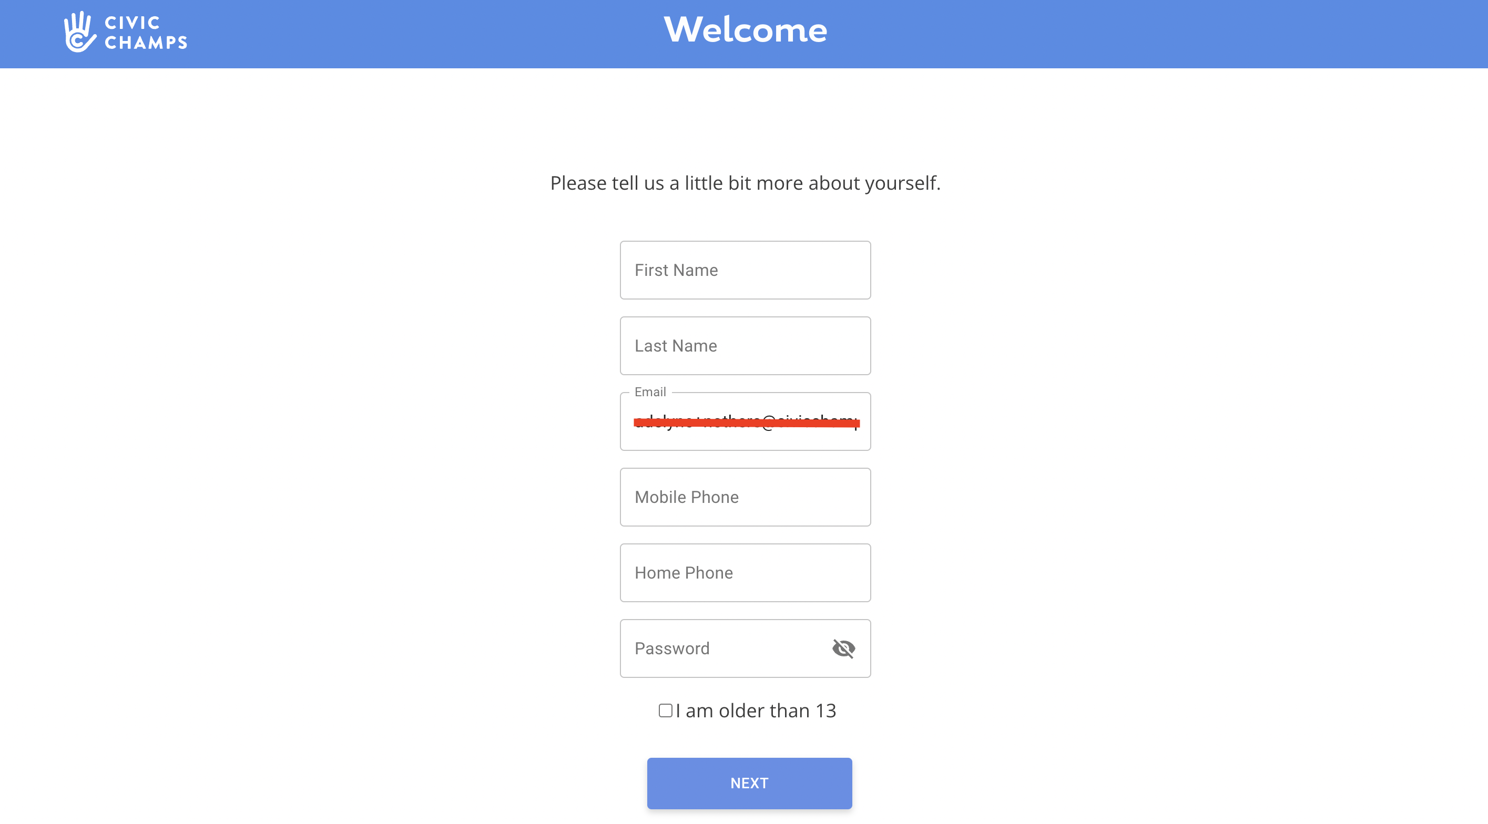The width and height of the screenshot is (1488, 824).
Task: Click the floating Email field label
Action: point(650,392)
